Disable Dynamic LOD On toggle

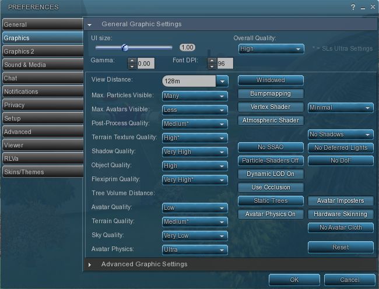(x=271, y=174)
